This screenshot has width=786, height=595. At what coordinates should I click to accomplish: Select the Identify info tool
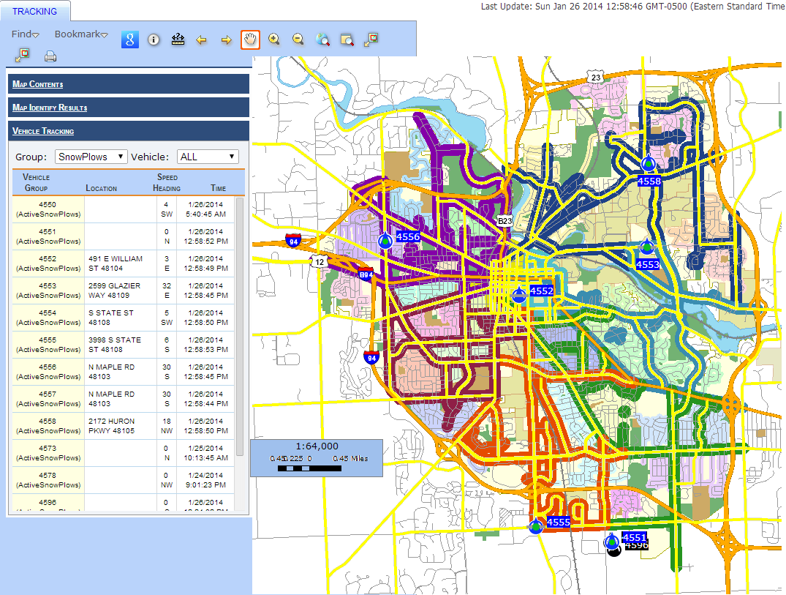[154, 40]
